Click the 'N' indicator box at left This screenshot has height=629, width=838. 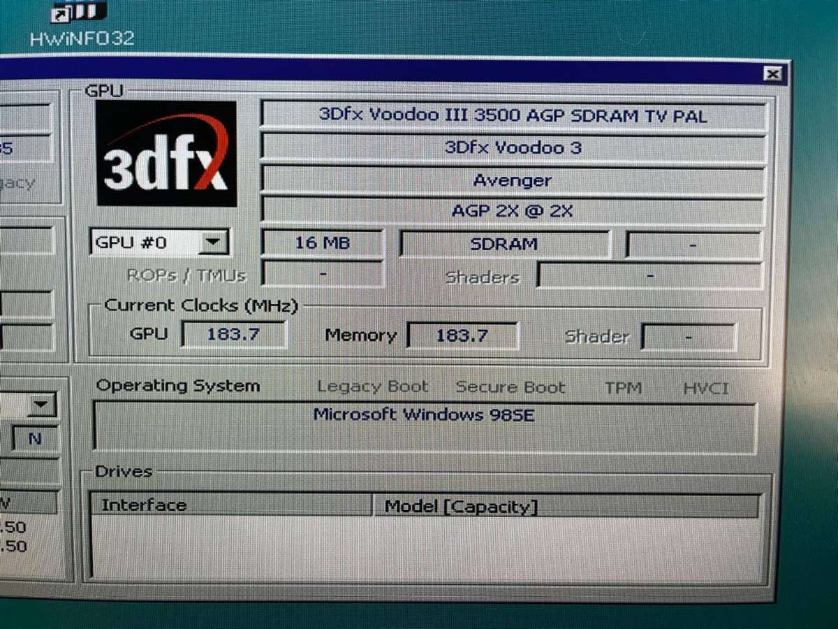35,439
